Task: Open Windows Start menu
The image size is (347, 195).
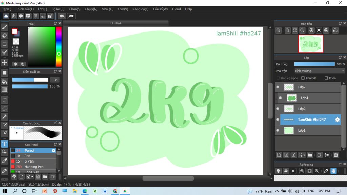Action: 5,191
